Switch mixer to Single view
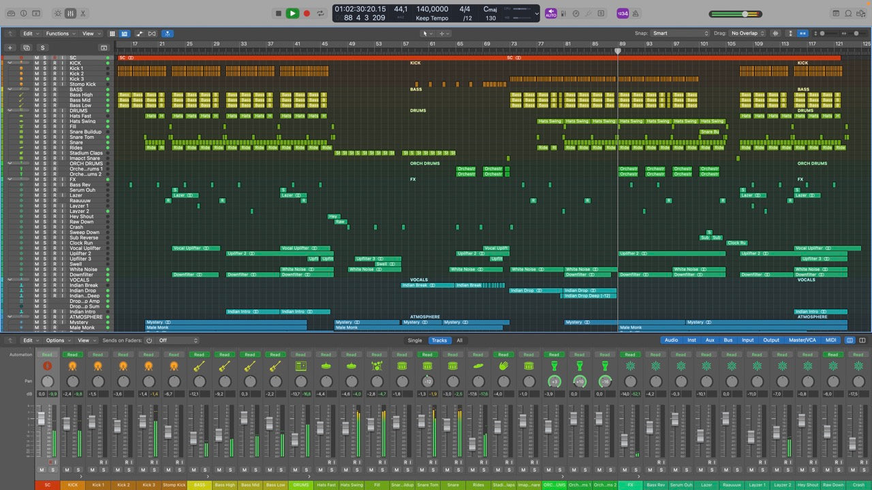The height and width of the screenshot is (490, 872). pyautogui.click(x=415, y=340)
